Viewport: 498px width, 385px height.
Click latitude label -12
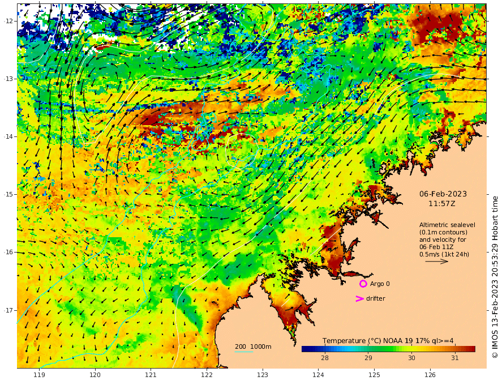pos(8,21)
